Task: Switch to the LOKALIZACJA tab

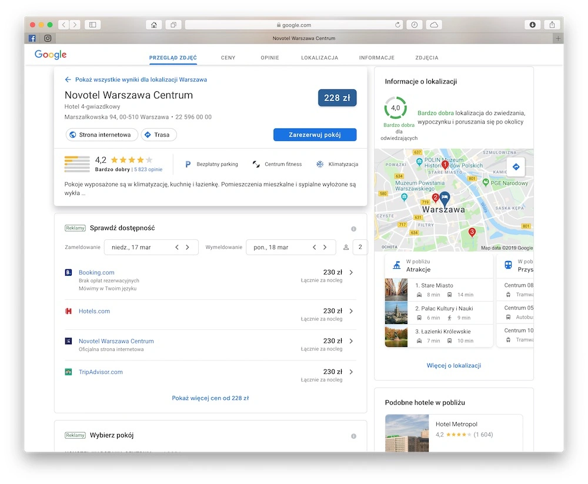Action: (x=319, y=58)
